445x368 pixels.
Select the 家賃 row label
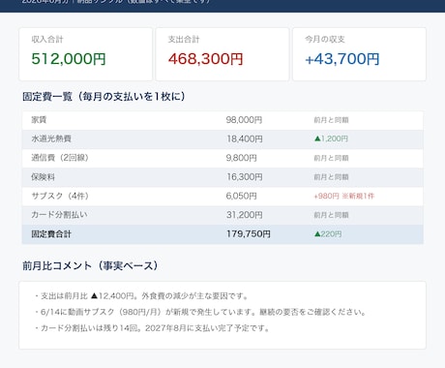tap(39, 120)
